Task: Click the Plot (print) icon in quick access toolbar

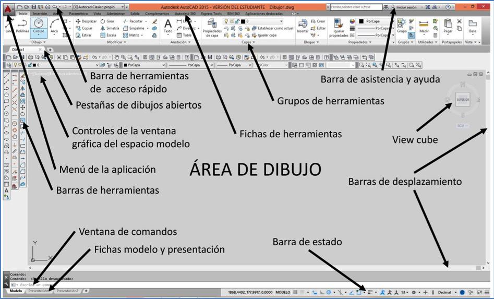Action: [x=47, y=7]
